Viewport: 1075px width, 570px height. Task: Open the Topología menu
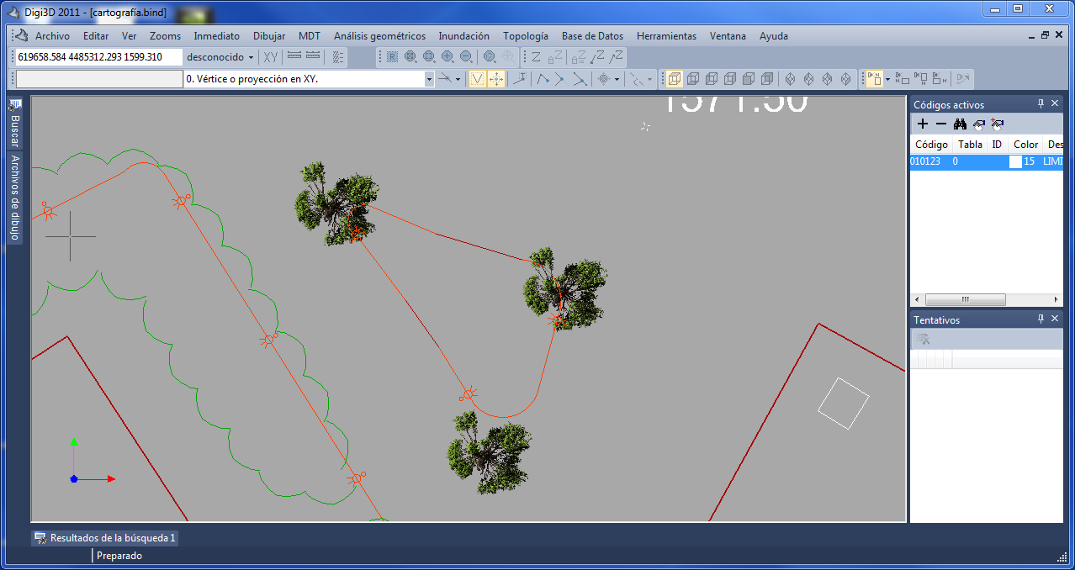click(x=525, y=36)
